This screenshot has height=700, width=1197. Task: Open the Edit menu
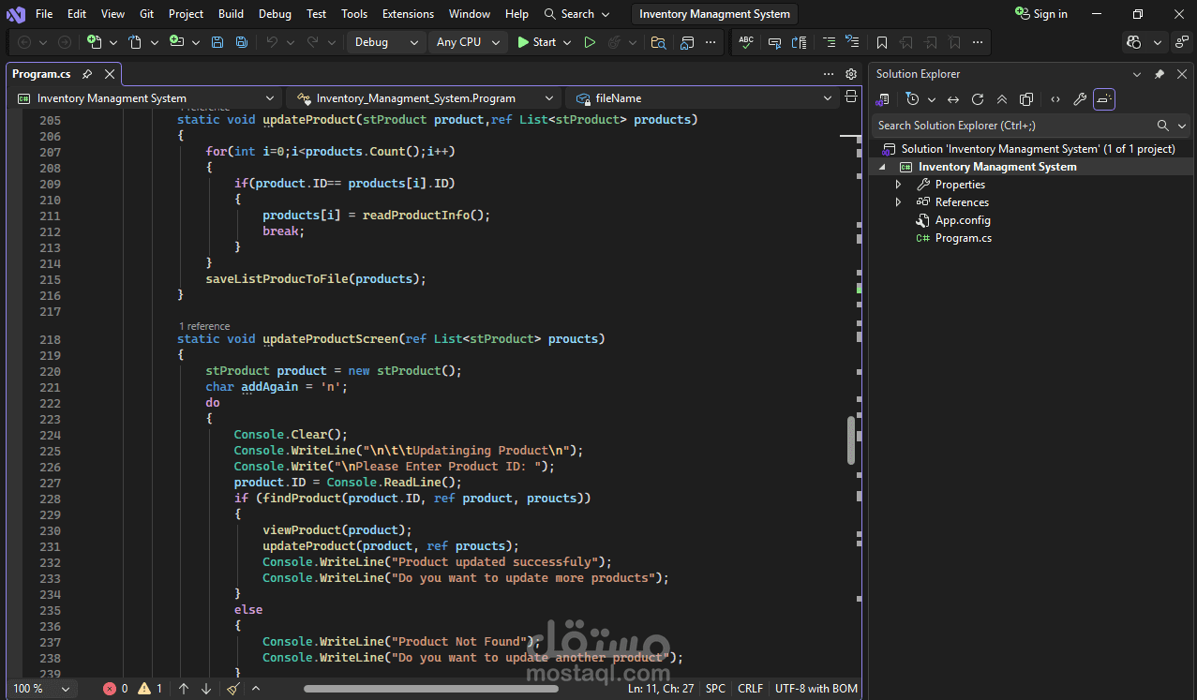[x=77, y=14]
